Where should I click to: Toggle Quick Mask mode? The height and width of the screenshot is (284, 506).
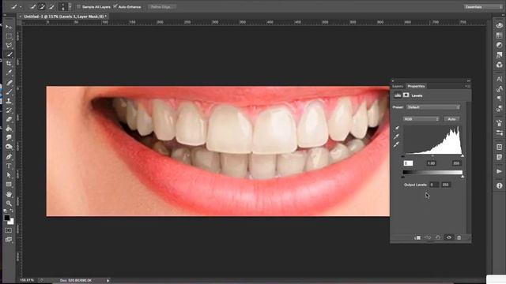point(9,230)
